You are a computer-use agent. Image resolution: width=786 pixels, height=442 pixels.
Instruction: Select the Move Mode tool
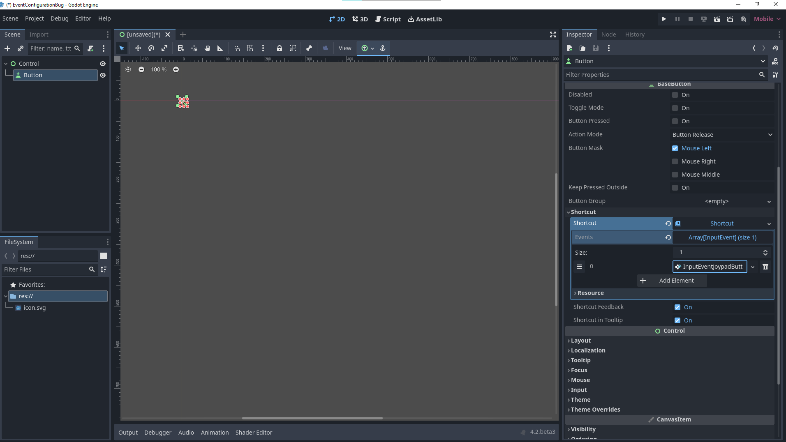pyautogui.click(x=138, y=48)
